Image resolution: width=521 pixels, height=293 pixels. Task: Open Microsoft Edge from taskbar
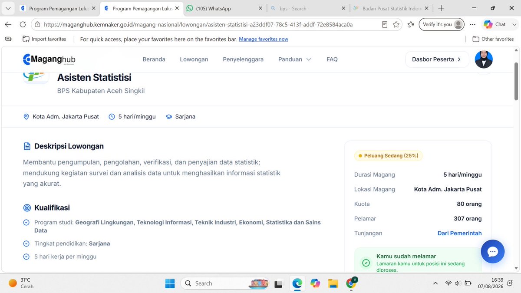tap(297, 283)
